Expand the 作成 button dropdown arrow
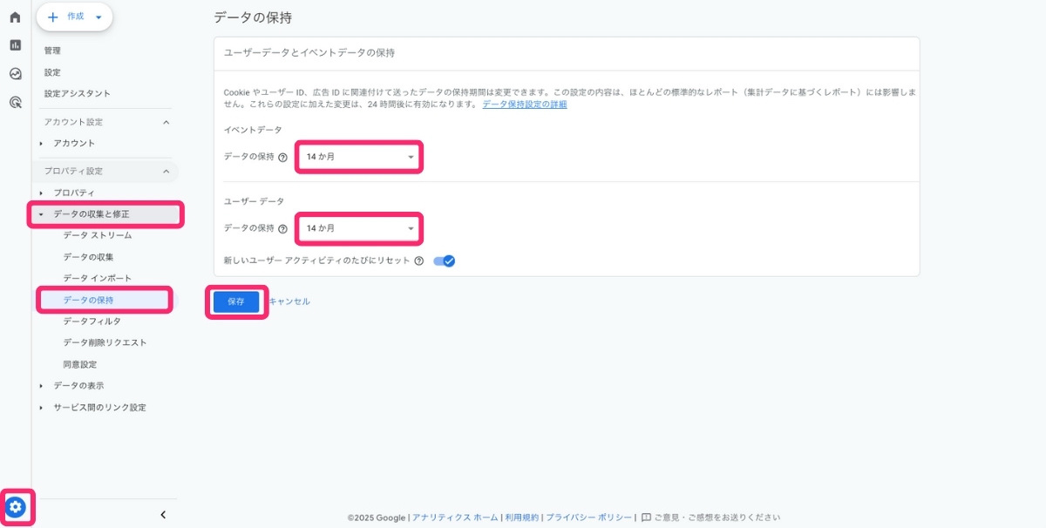This screenshot has width=1046, height=528. tap(98, 17)
